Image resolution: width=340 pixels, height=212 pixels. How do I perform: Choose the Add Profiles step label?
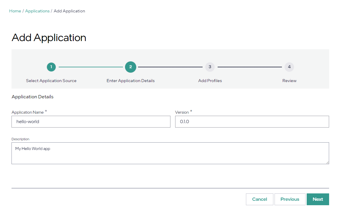tap(210, 81)
